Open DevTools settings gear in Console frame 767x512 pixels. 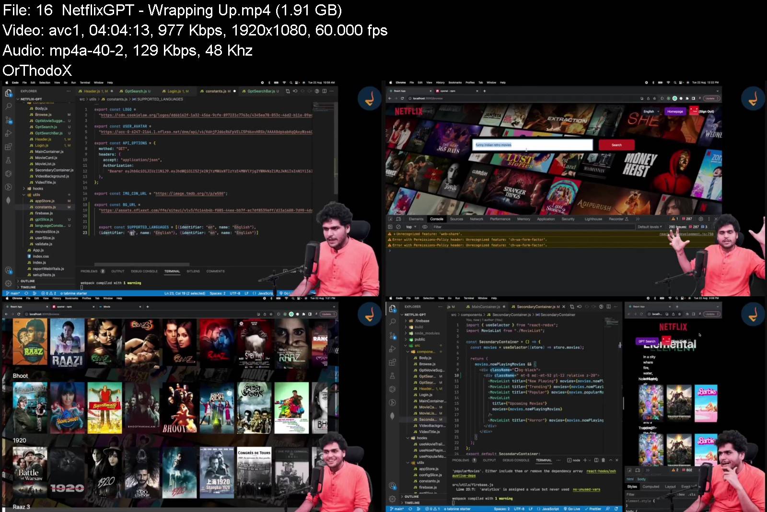click(x=701, y=219)
